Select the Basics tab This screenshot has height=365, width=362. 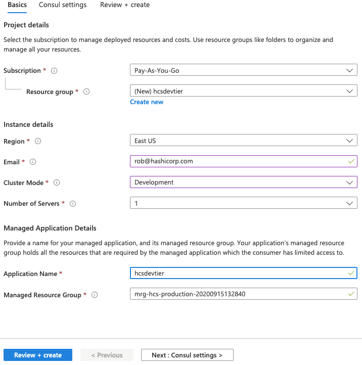[x=17, y=5]
